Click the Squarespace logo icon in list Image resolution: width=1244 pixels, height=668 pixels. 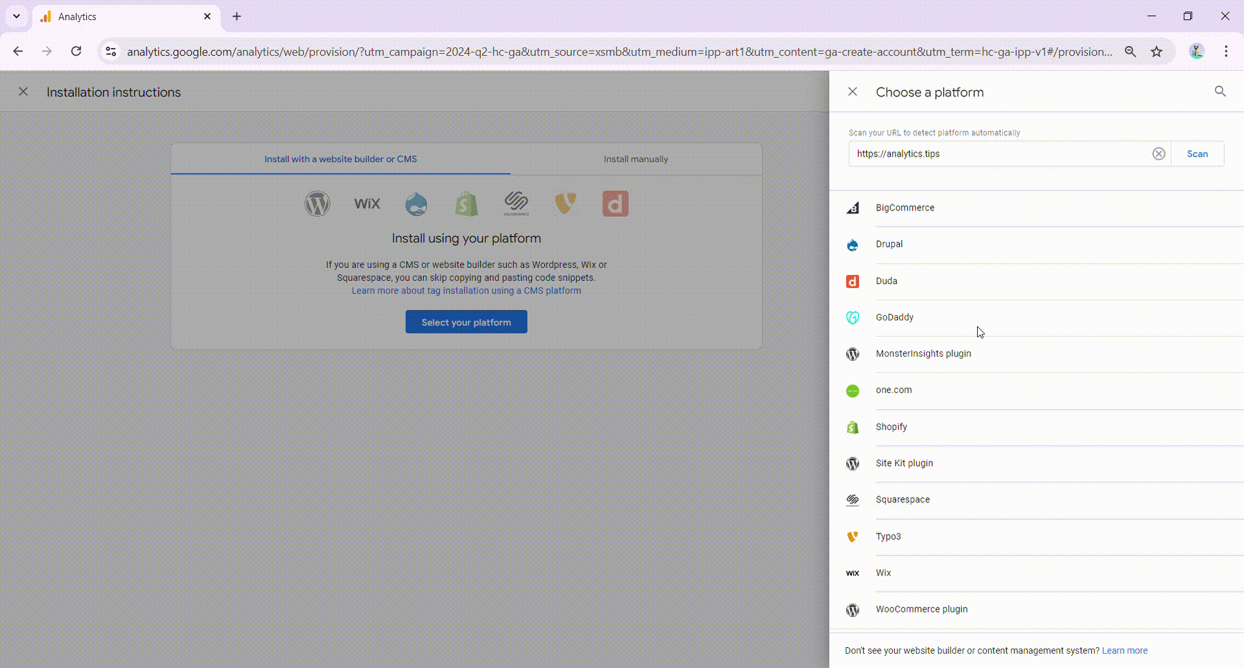(853, 500)
